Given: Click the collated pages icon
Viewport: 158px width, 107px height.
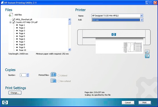Looking at the screenshot, I should point(53,74).
